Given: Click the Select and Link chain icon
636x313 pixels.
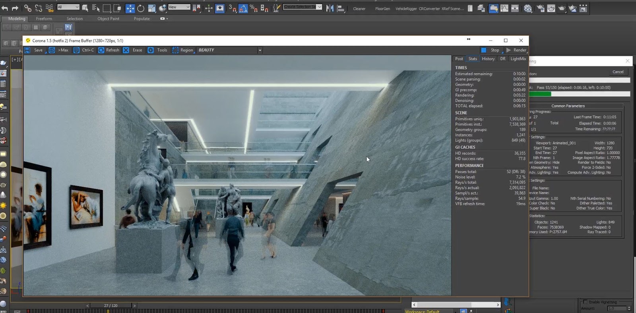Looking at the screenshot, I should [27, 8].
